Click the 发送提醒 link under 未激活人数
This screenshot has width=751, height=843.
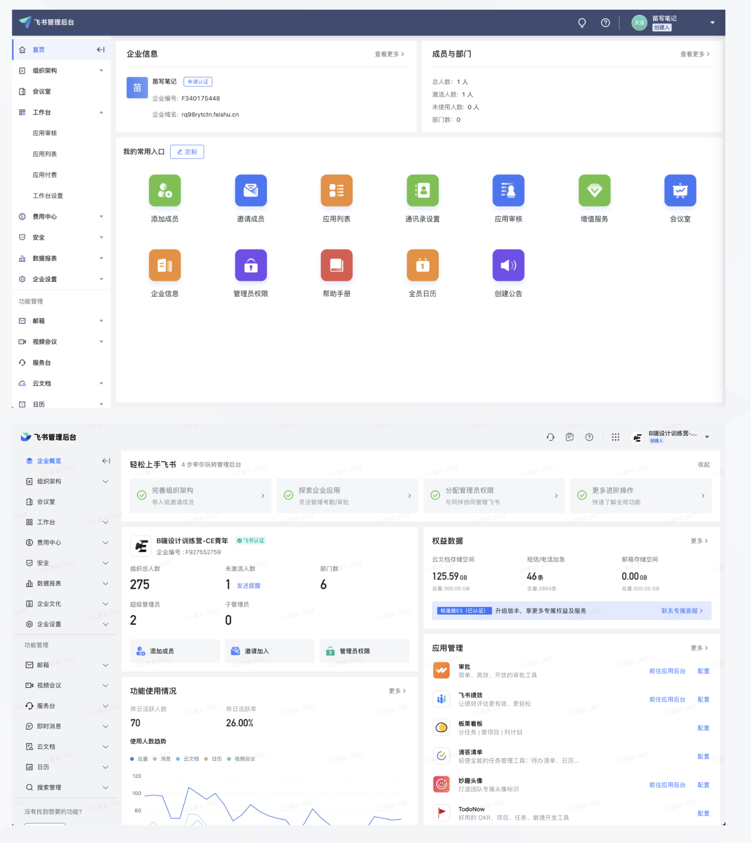tap(248, 586)
